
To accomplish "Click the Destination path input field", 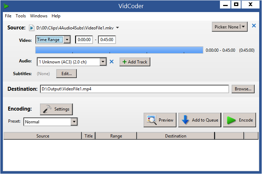I will [134, 89].
